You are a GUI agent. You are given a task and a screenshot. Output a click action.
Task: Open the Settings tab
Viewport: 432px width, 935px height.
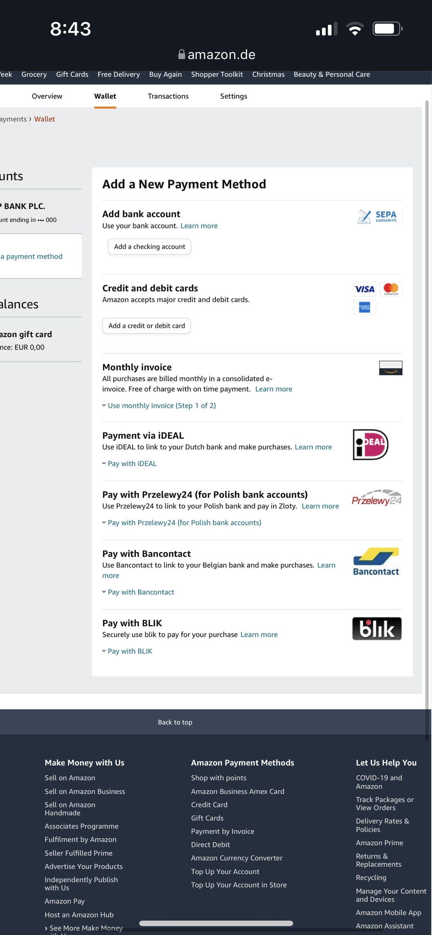point(234,96)
